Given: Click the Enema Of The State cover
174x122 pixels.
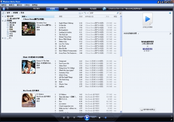Looking at the screenshot, I should (29, 67).
